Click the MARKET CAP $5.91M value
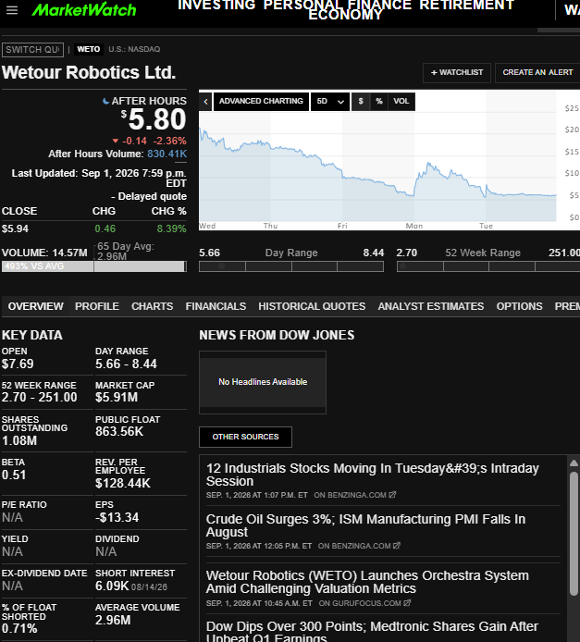This screenshot has height=642, width=580. 117,397
